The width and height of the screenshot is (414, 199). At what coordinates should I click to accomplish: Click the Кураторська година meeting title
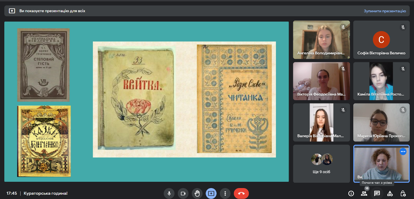pyautogui.click(x=45, y=193)
